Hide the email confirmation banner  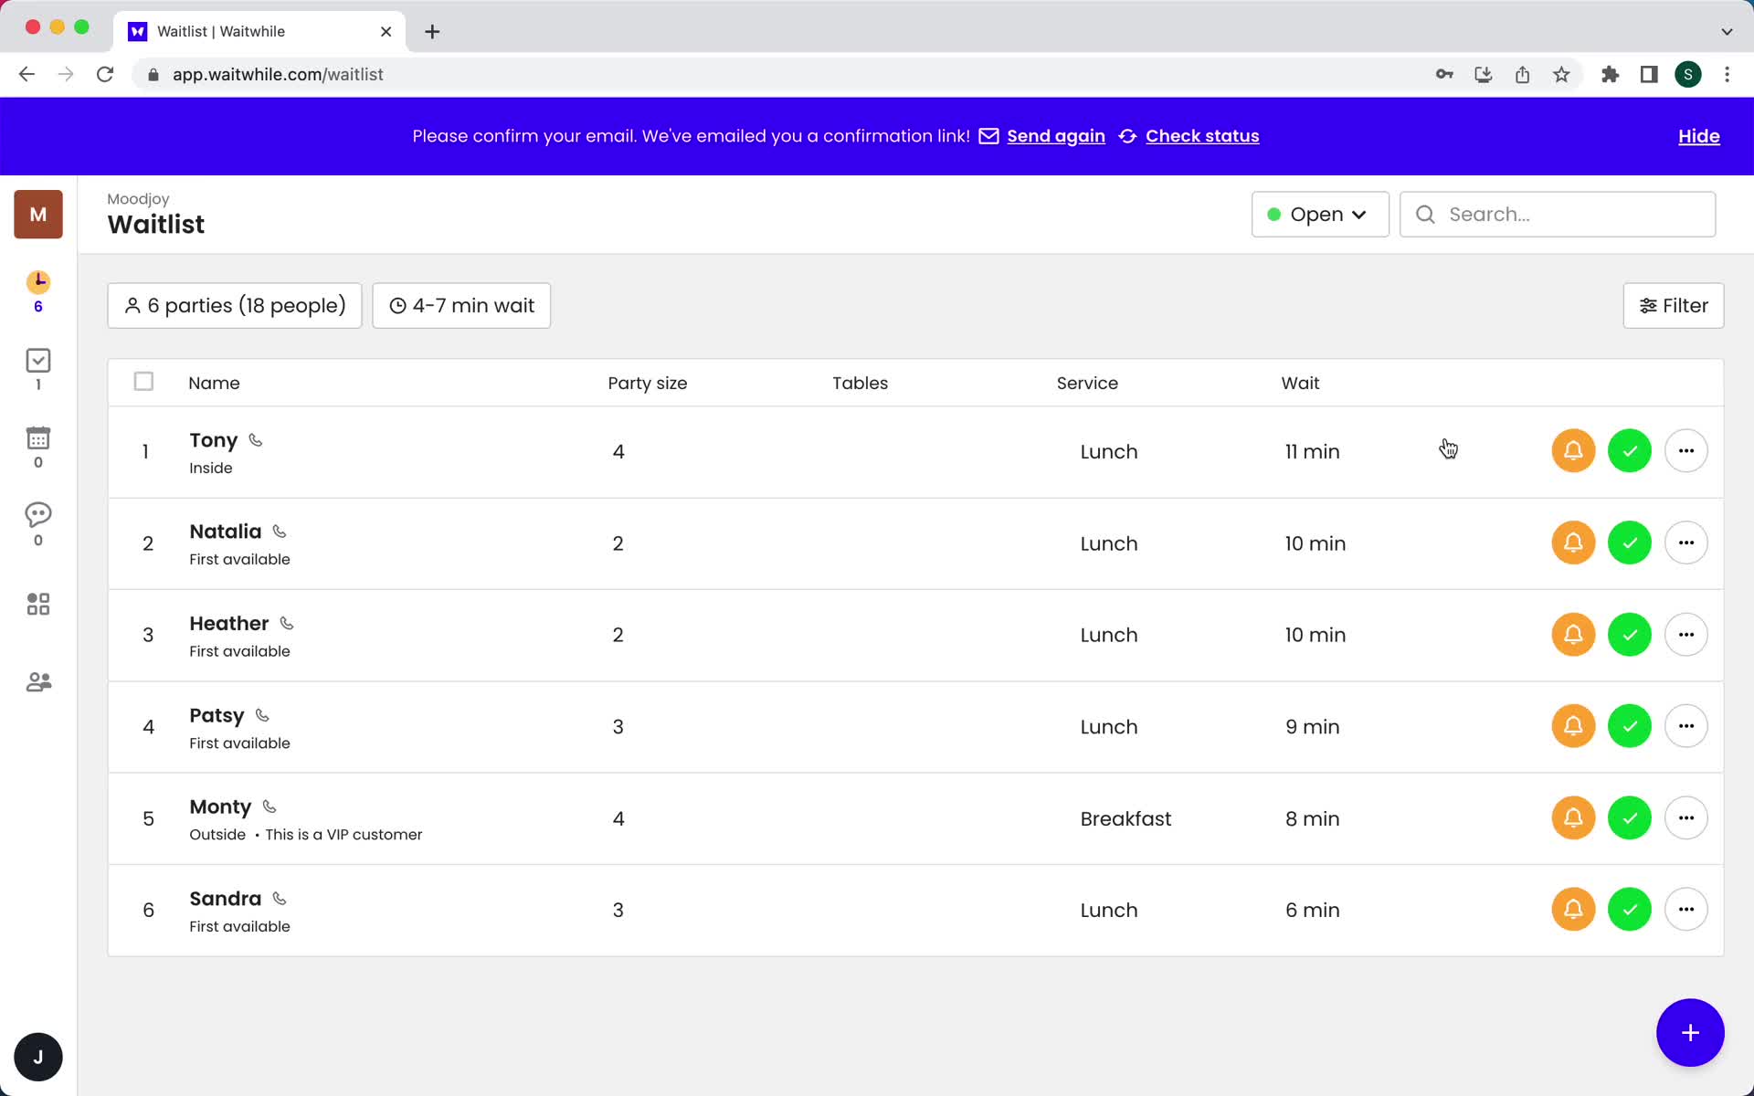(1698, 136)
